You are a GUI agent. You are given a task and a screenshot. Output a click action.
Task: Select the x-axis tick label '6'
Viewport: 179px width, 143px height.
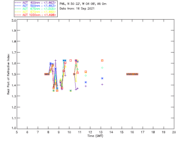click(x=27, y=132)
